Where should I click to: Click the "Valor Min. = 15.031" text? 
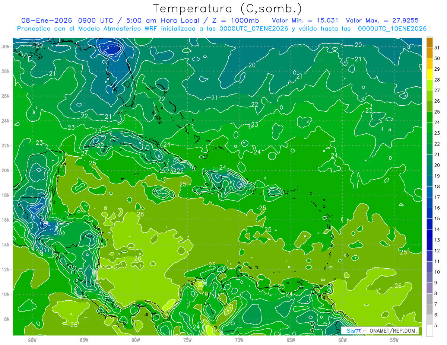coord(305,20)
